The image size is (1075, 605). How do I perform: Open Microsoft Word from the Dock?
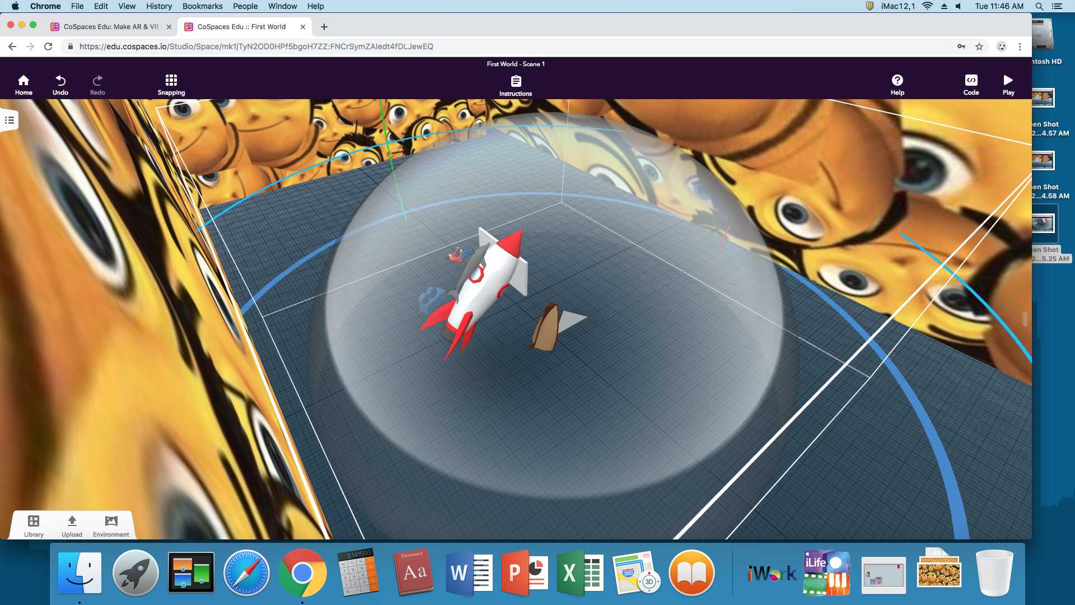pyautogui.click(x=469, y=573)
